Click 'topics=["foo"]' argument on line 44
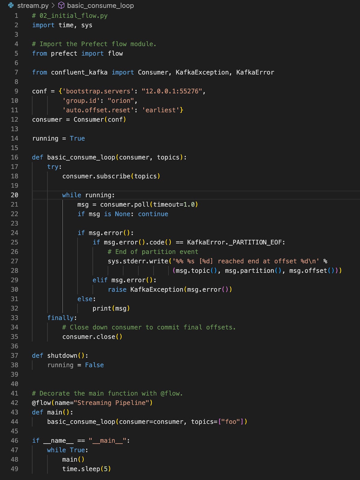Viewport: 360px width, 480px height. pyautogui.click(x=217, y=421)
